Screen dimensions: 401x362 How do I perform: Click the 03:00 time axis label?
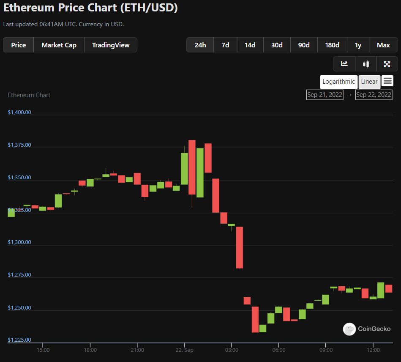tap(232, 350)
